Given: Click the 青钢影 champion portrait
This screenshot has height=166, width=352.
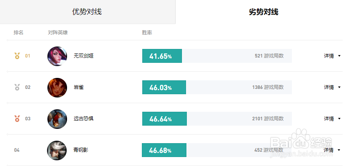Looking at the screenshot, I should pos(57,151).
